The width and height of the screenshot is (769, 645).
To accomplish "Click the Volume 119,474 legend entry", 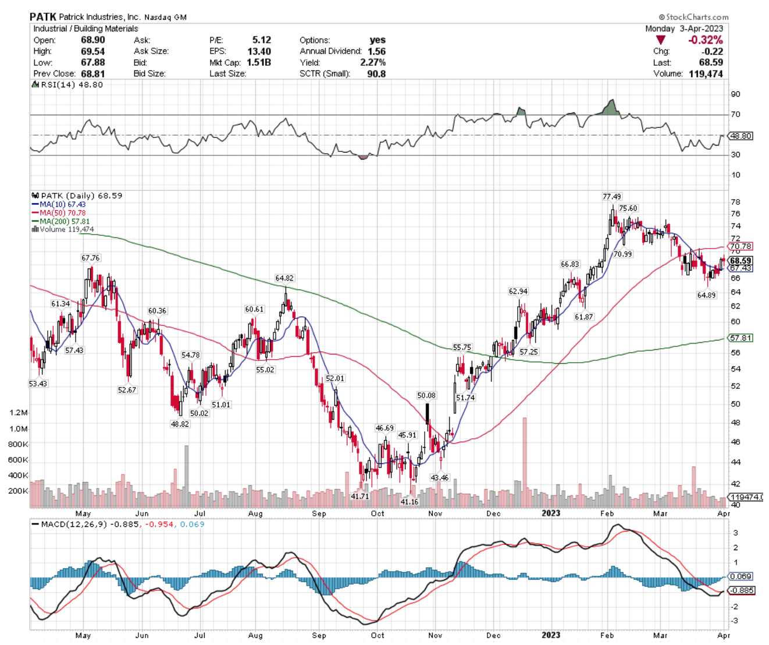I will (66, 229).
